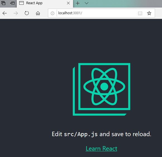The height and width of the screenshot is (157, 162).
Task: Add page to favorites star
Action: tap(149, 13)
